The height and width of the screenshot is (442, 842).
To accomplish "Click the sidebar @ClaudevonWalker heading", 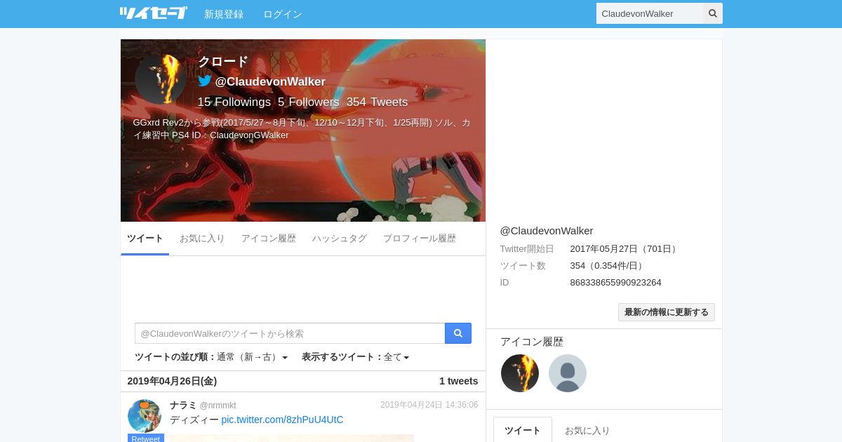I will [x=547, y=230].
